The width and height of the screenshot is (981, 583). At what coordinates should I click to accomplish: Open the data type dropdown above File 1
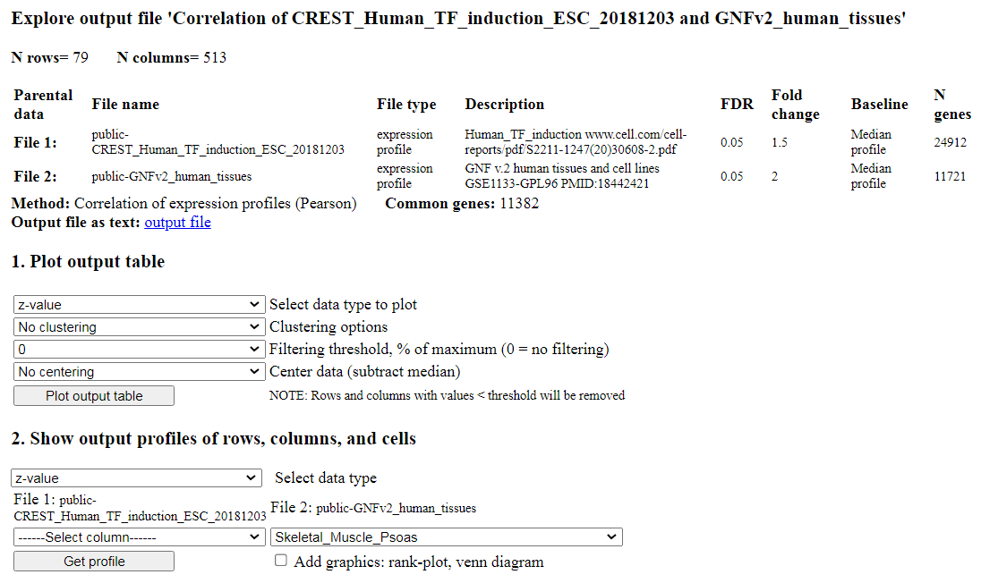click(137, 478)
